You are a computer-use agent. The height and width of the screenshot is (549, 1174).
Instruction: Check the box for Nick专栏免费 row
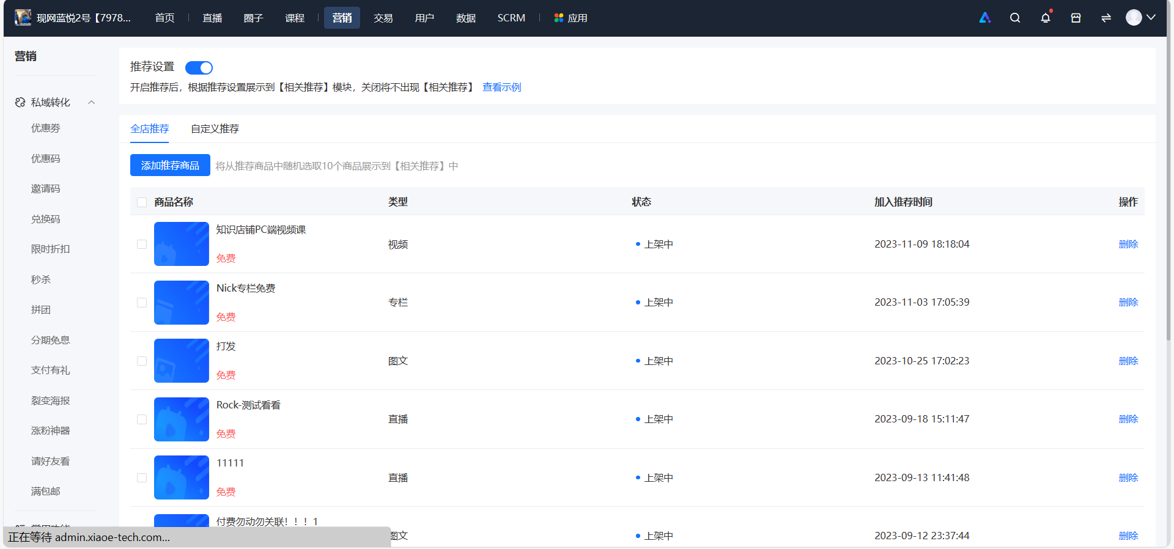coord(142,303)
